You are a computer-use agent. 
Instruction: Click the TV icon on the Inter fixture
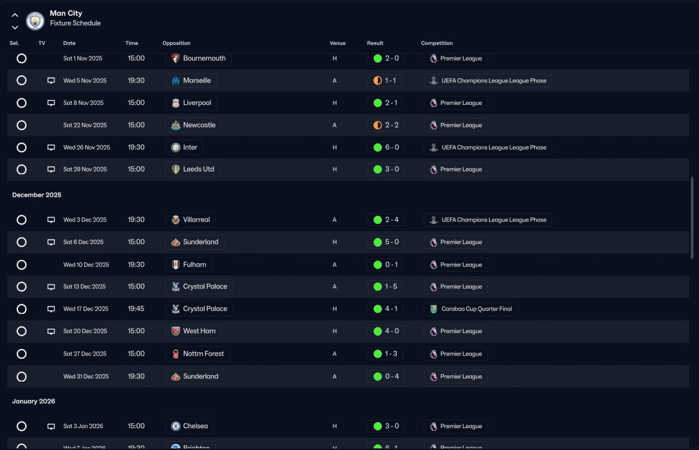tap(51, 147)
